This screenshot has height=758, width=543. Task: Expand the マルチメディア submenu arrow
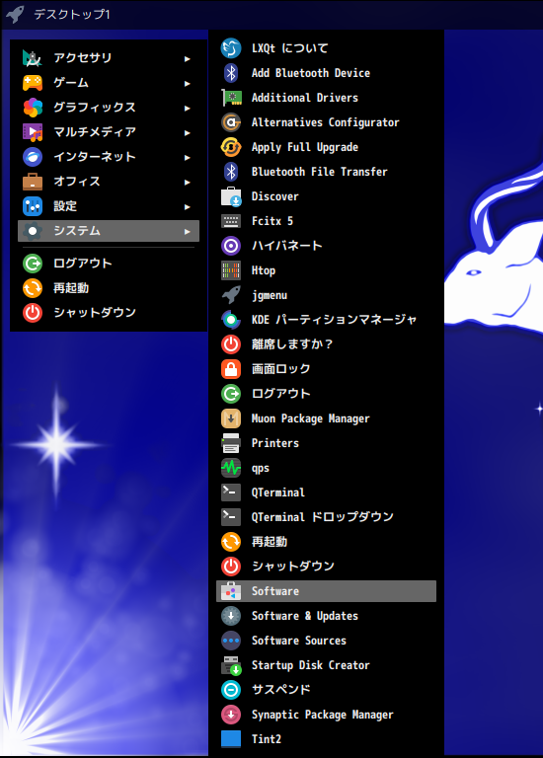188,132
